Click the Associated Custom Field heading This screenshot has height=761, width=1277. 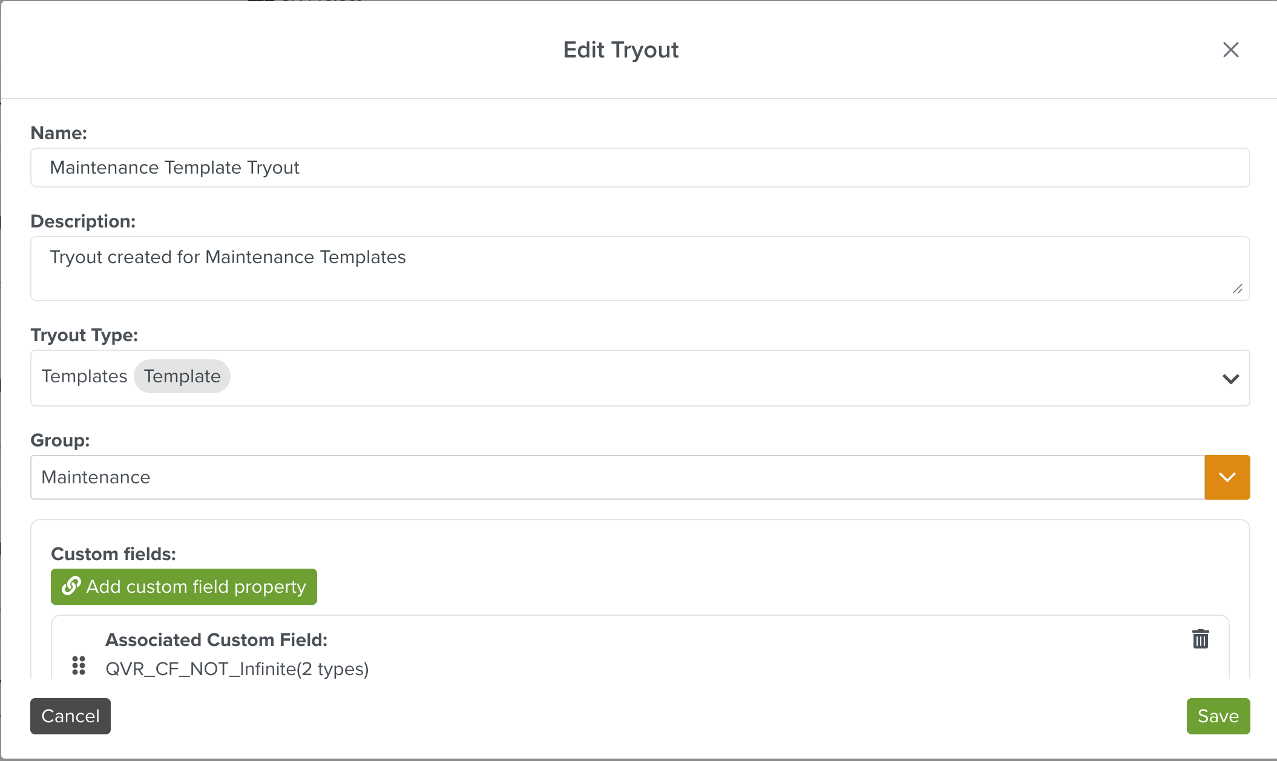[x=216, y=640]
